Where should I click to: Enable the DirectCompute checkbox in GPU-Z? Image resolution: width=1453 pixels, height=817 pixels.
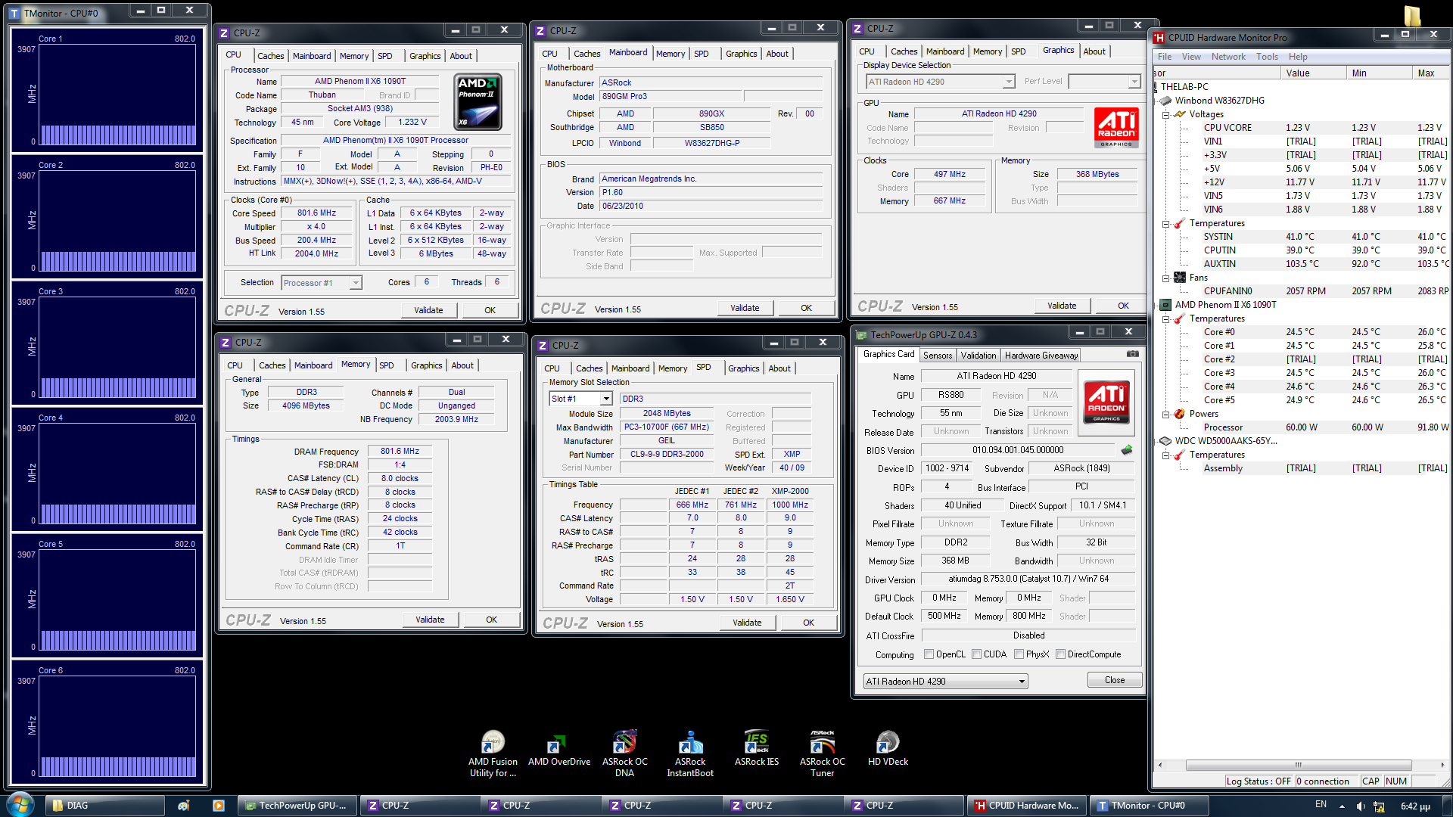[1060, 654]
